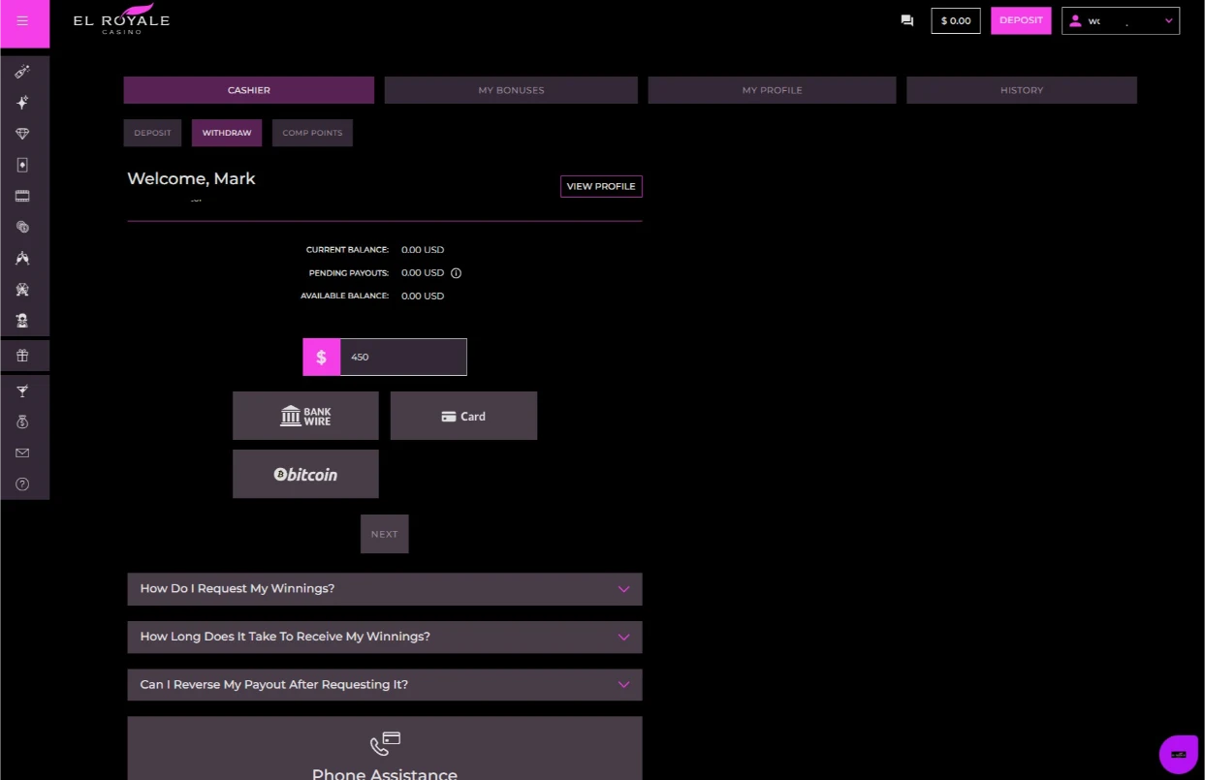Choose Bitcoin as withdrawal method
The width and height of the screenshot is (1205, 780).
tap(305, 474)
